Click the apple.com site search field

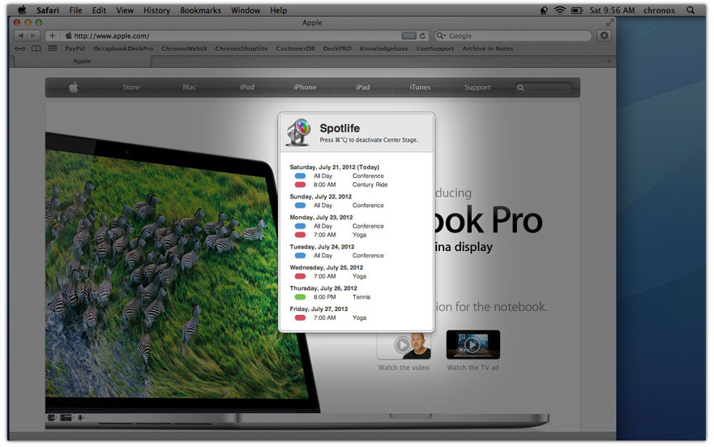tap(543, 87)
